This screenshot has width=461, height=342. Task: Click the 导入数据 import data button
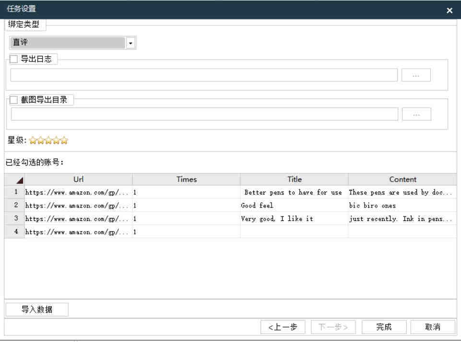coord(37,310)
